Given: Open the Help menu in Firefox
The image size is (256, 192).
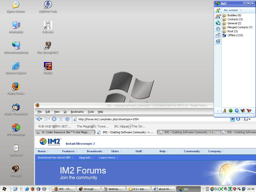Looking at the screenshot, I should pos(100,112).
